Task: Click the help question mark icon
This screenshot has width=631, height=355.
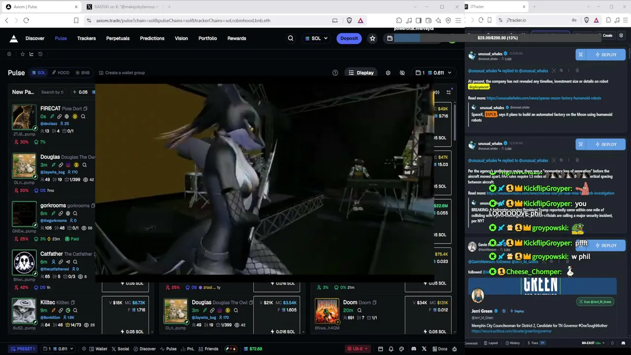Action: pyautogui.click(x=335, y=73)
